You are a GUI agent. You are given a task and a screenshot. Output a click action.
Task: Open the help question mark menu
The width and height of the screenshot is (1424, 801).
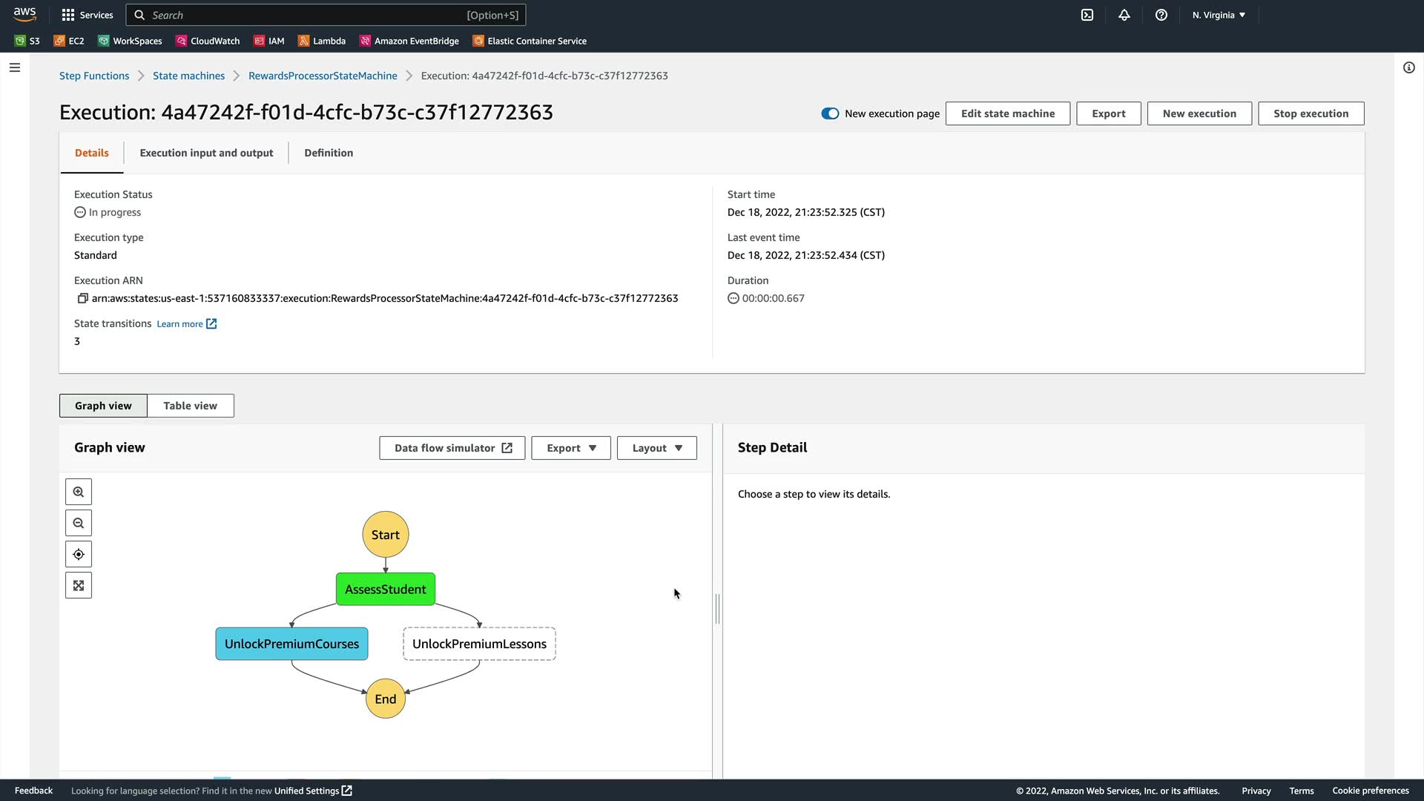click(x=1161, y=15)
